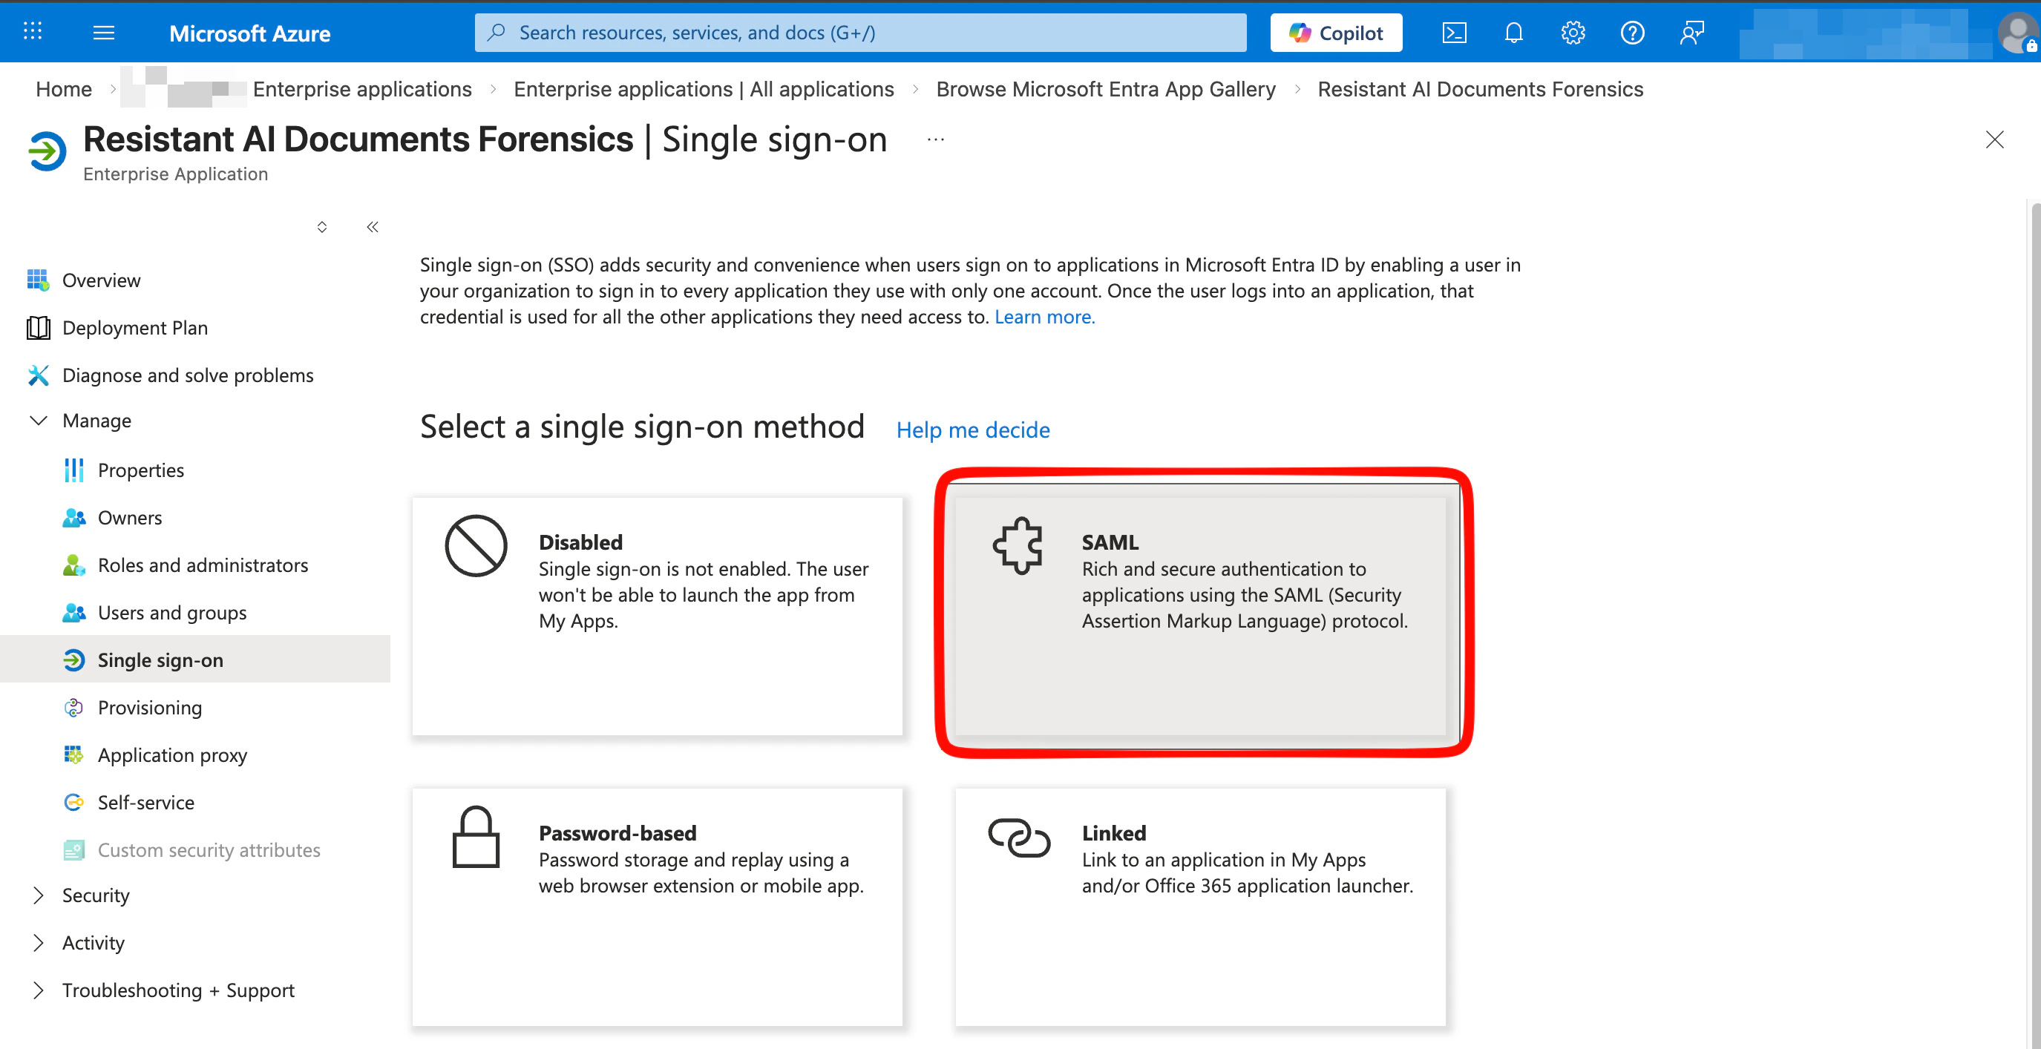Viewport: 2041px width, 1049px height.
Task: Choose the Password-based sign-on card
Action: (x=657, y=907)
